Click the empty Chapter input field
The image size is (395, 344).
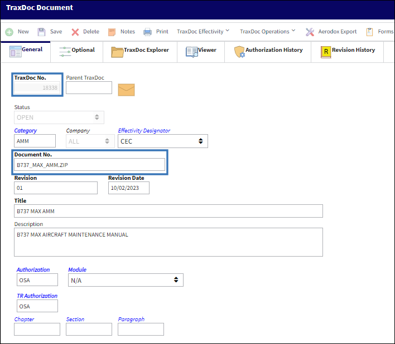(37, 329)
